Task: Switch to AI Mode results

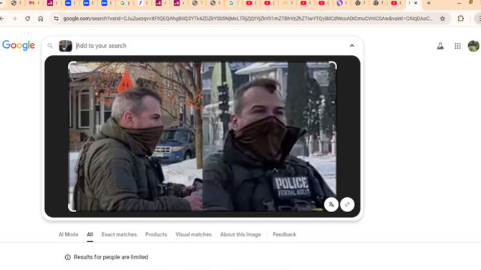Action: coord(69,234)
